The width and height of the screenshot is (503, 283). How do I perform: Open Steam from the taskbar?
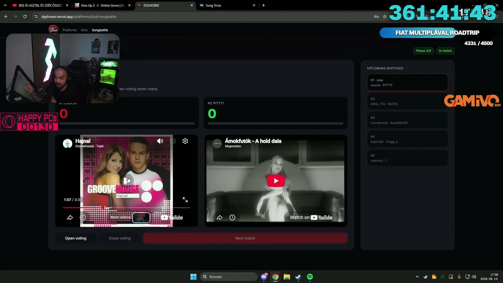click(298, 277)
